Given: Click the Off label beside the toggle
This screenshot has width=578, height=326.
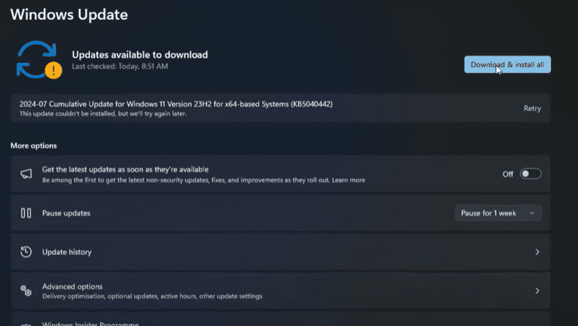Looking at the screenshot, I should pyautogui.click(x=508, y=174).
